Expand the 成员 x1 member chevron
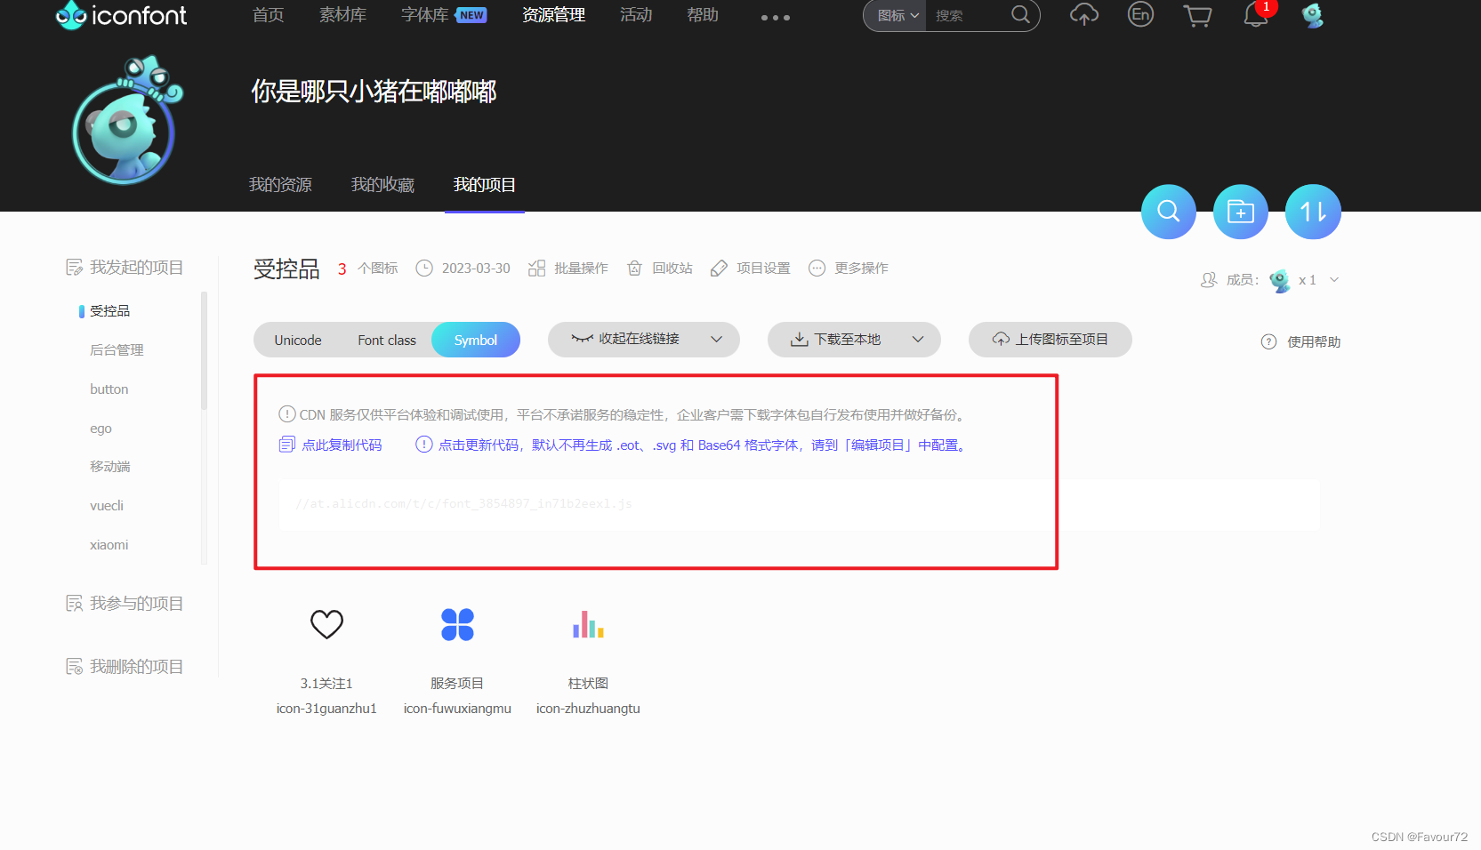 pyautogui.click(x=1333, y=279)
